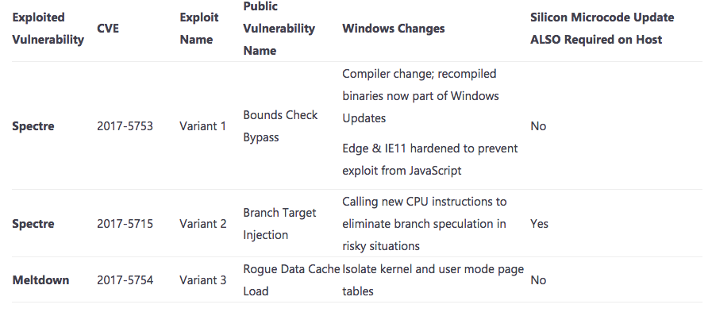Screen dimensions: 712x316
Task: Click the Public Vulnerability Name header
Action: [x=279, y=29]
